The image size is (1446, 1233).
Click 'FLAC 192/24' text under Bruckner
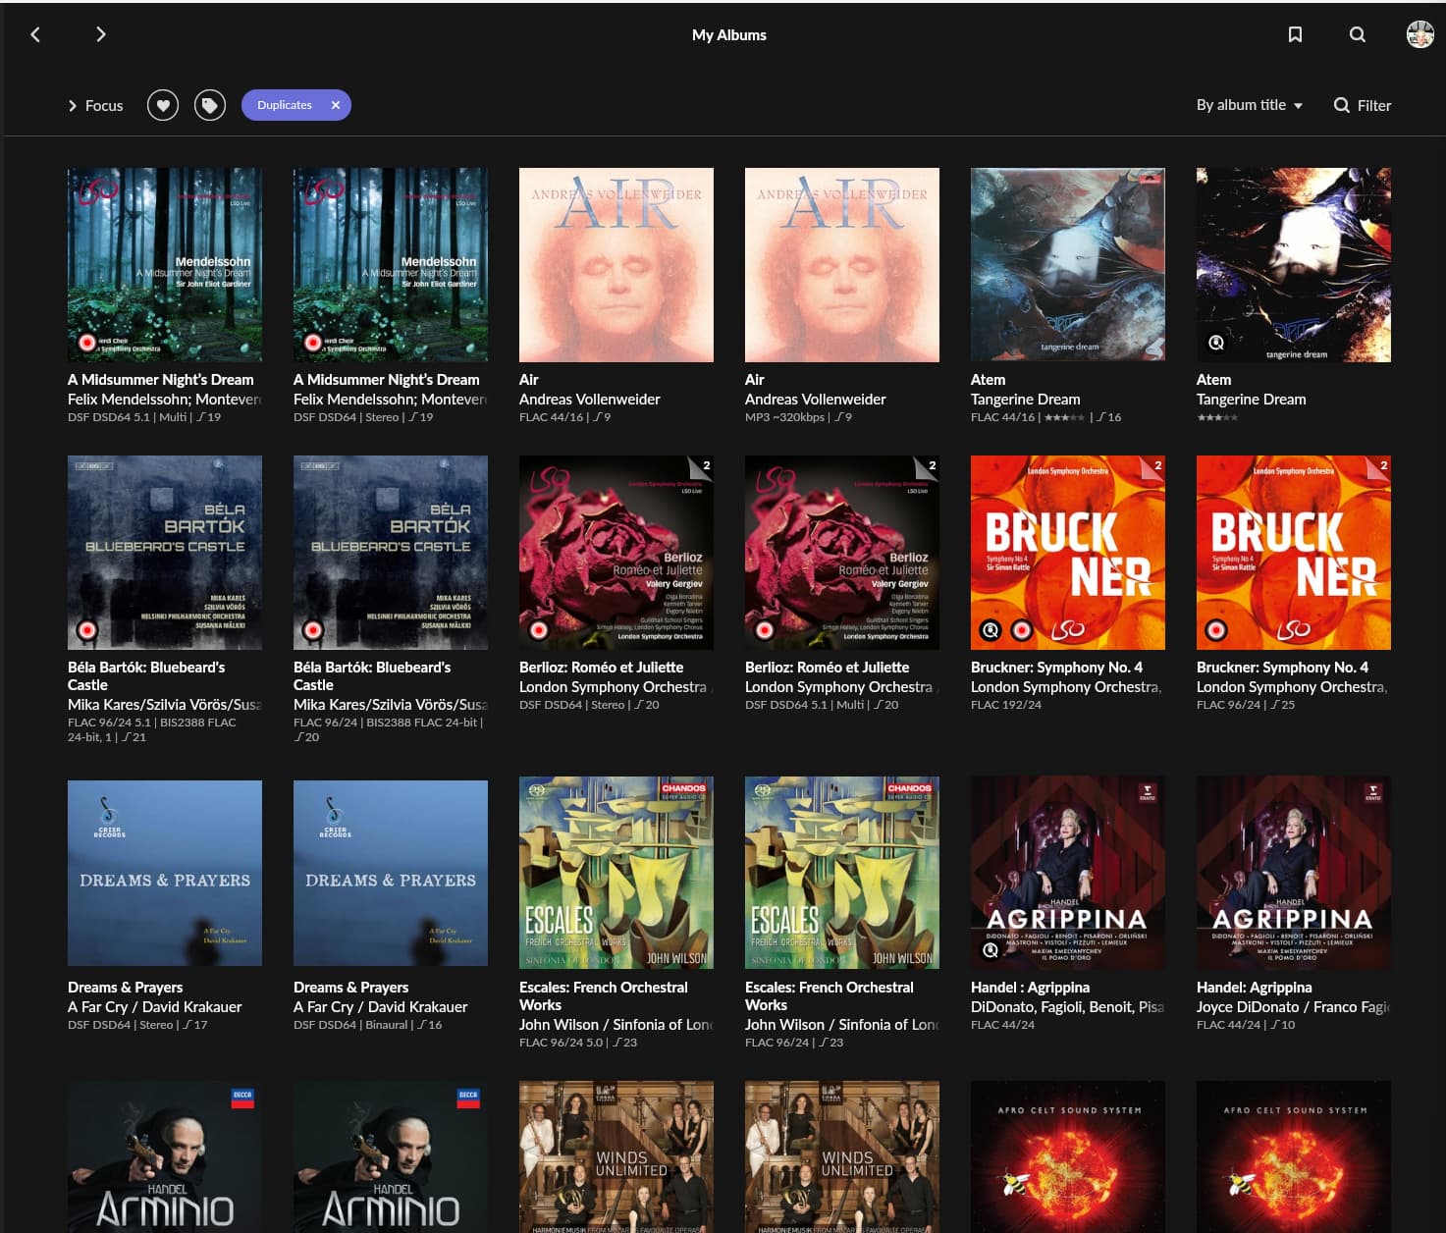coord(1006,705)
